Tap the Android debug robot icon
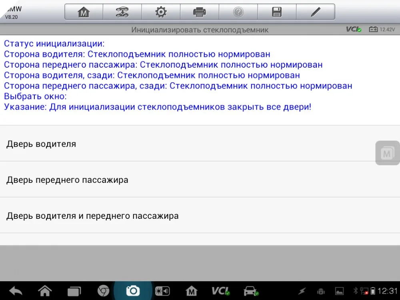400x300 pixels. click(x=321, y=291)
